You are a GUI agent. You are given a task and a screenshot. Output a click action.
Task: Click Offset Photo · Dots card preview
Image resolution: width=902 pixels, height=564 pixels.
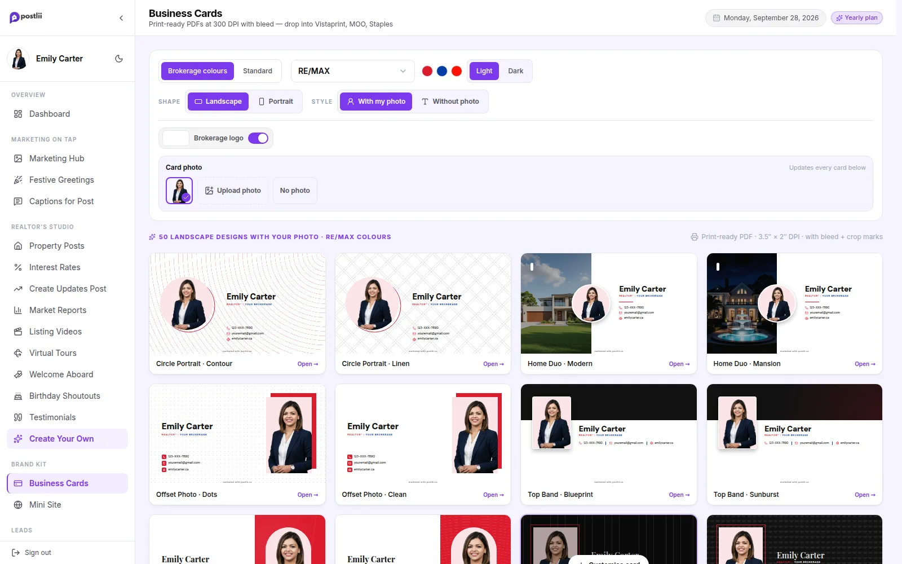pyautogui.click(x=237, y=434)
